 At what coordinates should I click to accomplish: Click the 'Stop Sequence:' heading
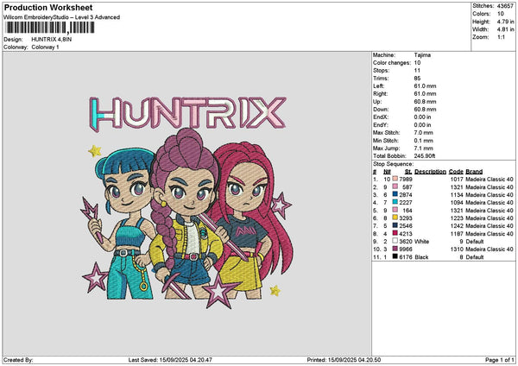click(x=393, y=164)
